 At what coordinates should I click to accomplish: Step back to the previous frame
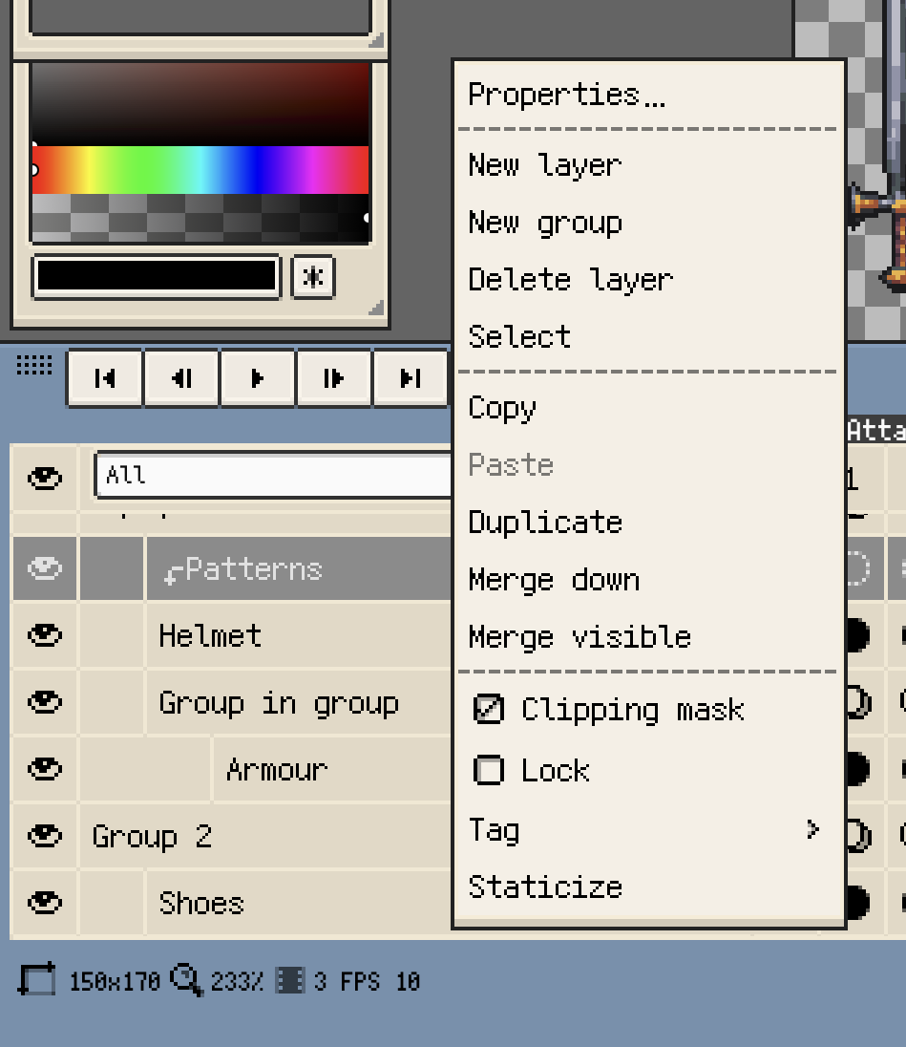click(x=181, y=378)
